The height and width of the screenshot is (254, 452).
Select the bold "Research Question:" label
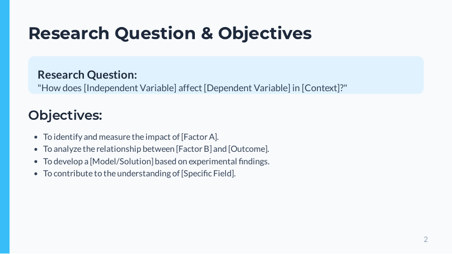point(87,75)
